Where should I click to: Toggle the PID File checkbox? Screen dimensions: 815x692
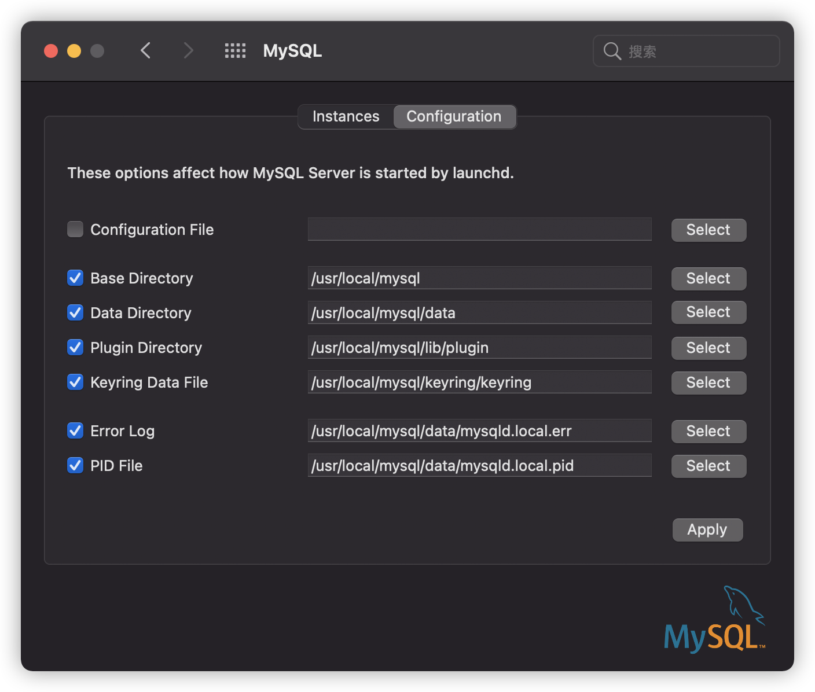coord(75,465)
